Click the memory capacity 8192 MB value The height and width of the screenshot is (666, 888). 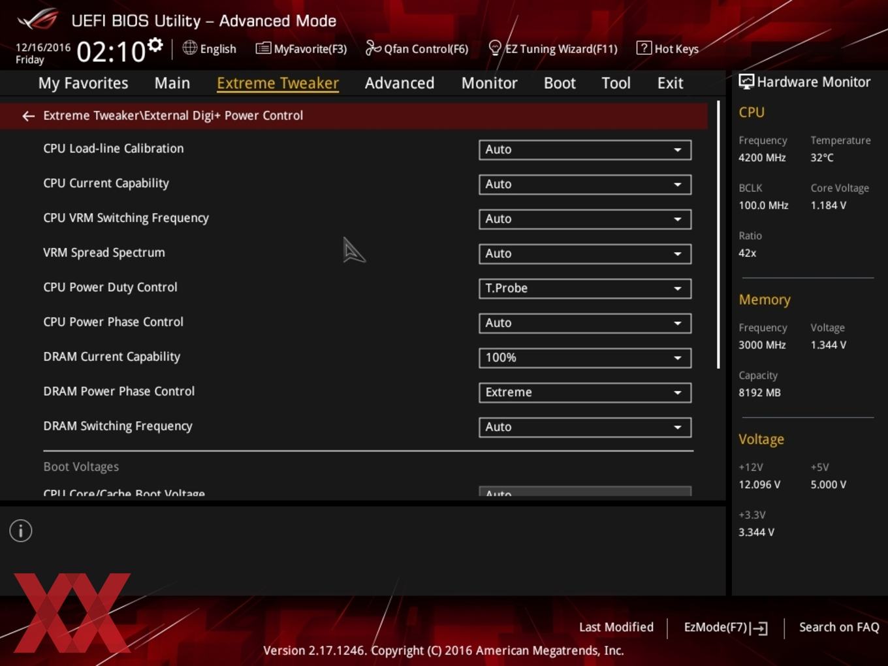pos(759,392)
